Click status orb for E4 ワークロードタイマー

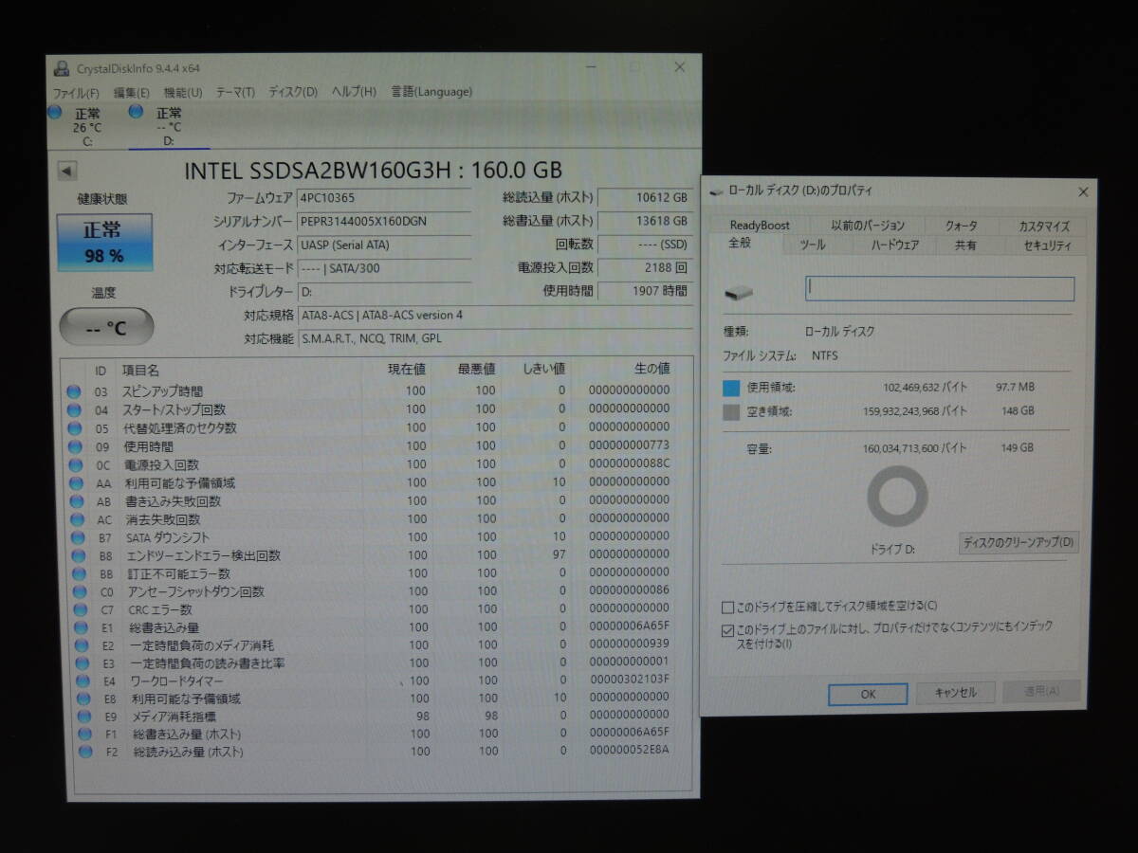83,681
